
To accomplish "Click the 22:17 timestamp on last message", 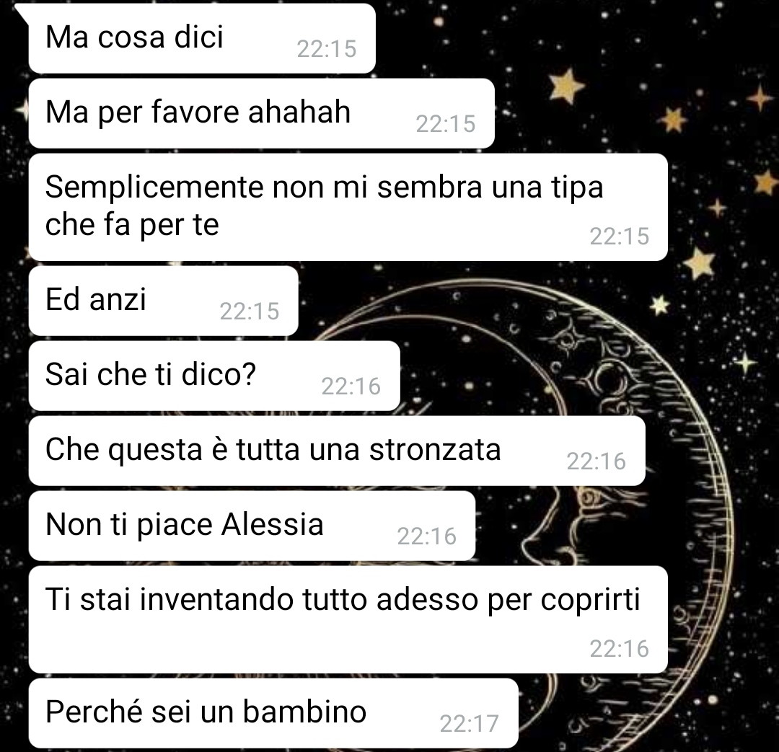I will (x=469, y=724).
